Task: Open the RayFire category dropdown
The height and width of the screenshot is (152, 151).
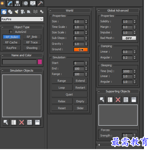Action: 22,19
